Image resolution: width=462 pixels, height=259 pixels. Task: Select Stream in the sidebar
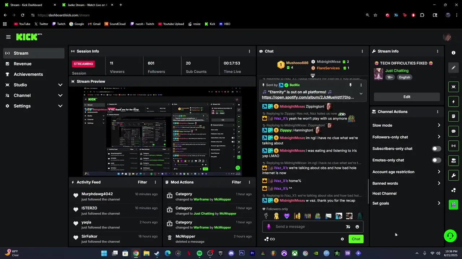(34, 53)
